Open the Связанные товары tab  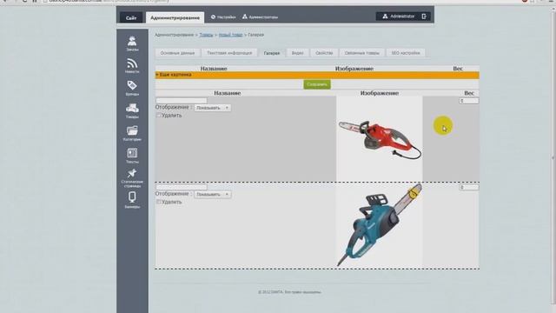click(x=361, y=53)
